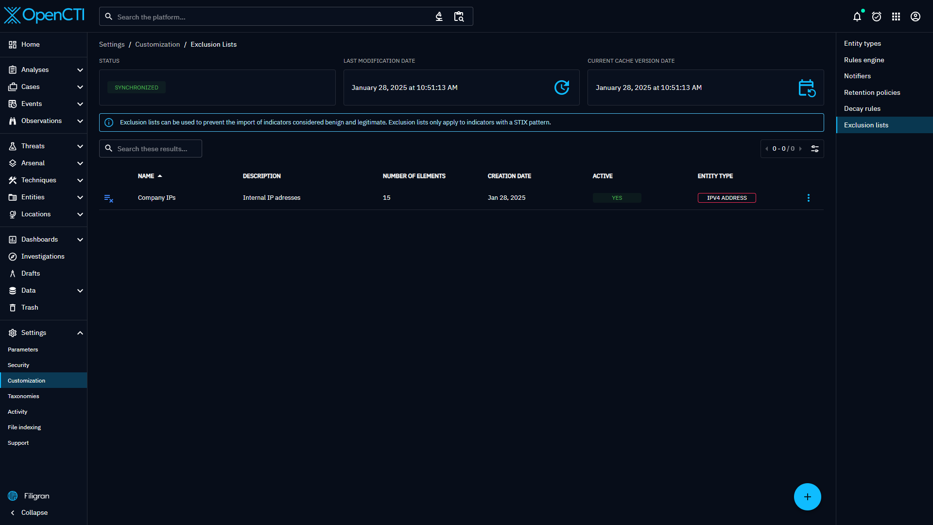Click the Search these results field
The height and width of the screenshot is (525, 933).
[x=155, y=149]
